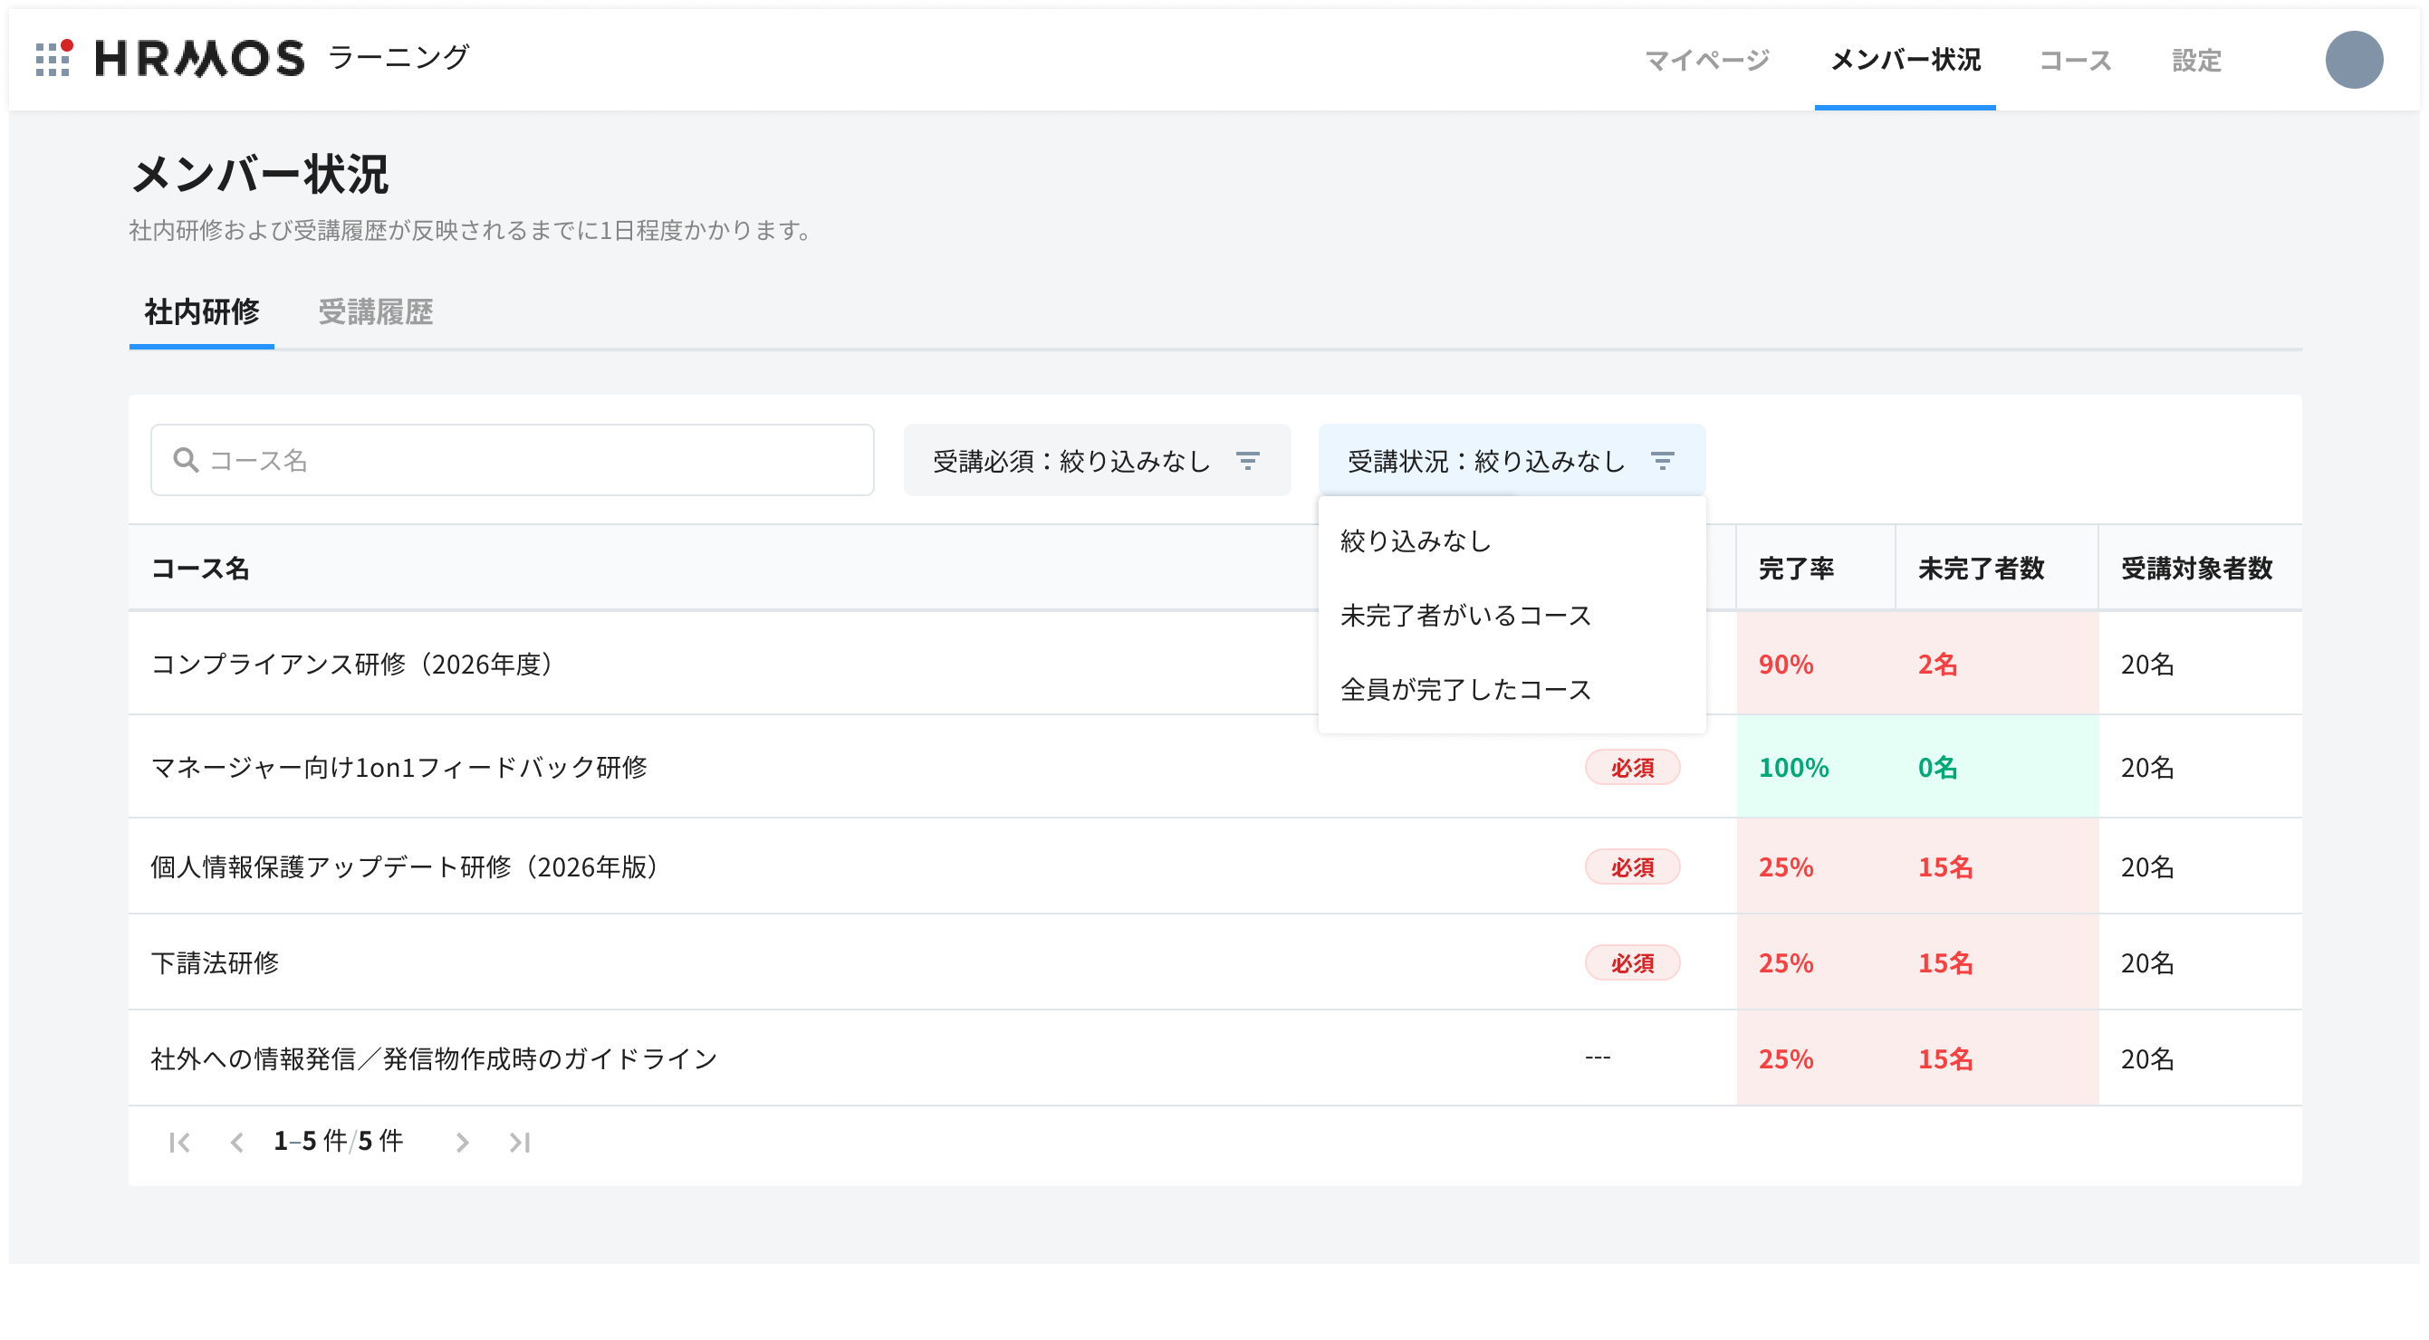This screenshot has width=2429, height=1340.
Task: Click the 1–5 件/5 件 pagination text
Action: pos(338,1142)
